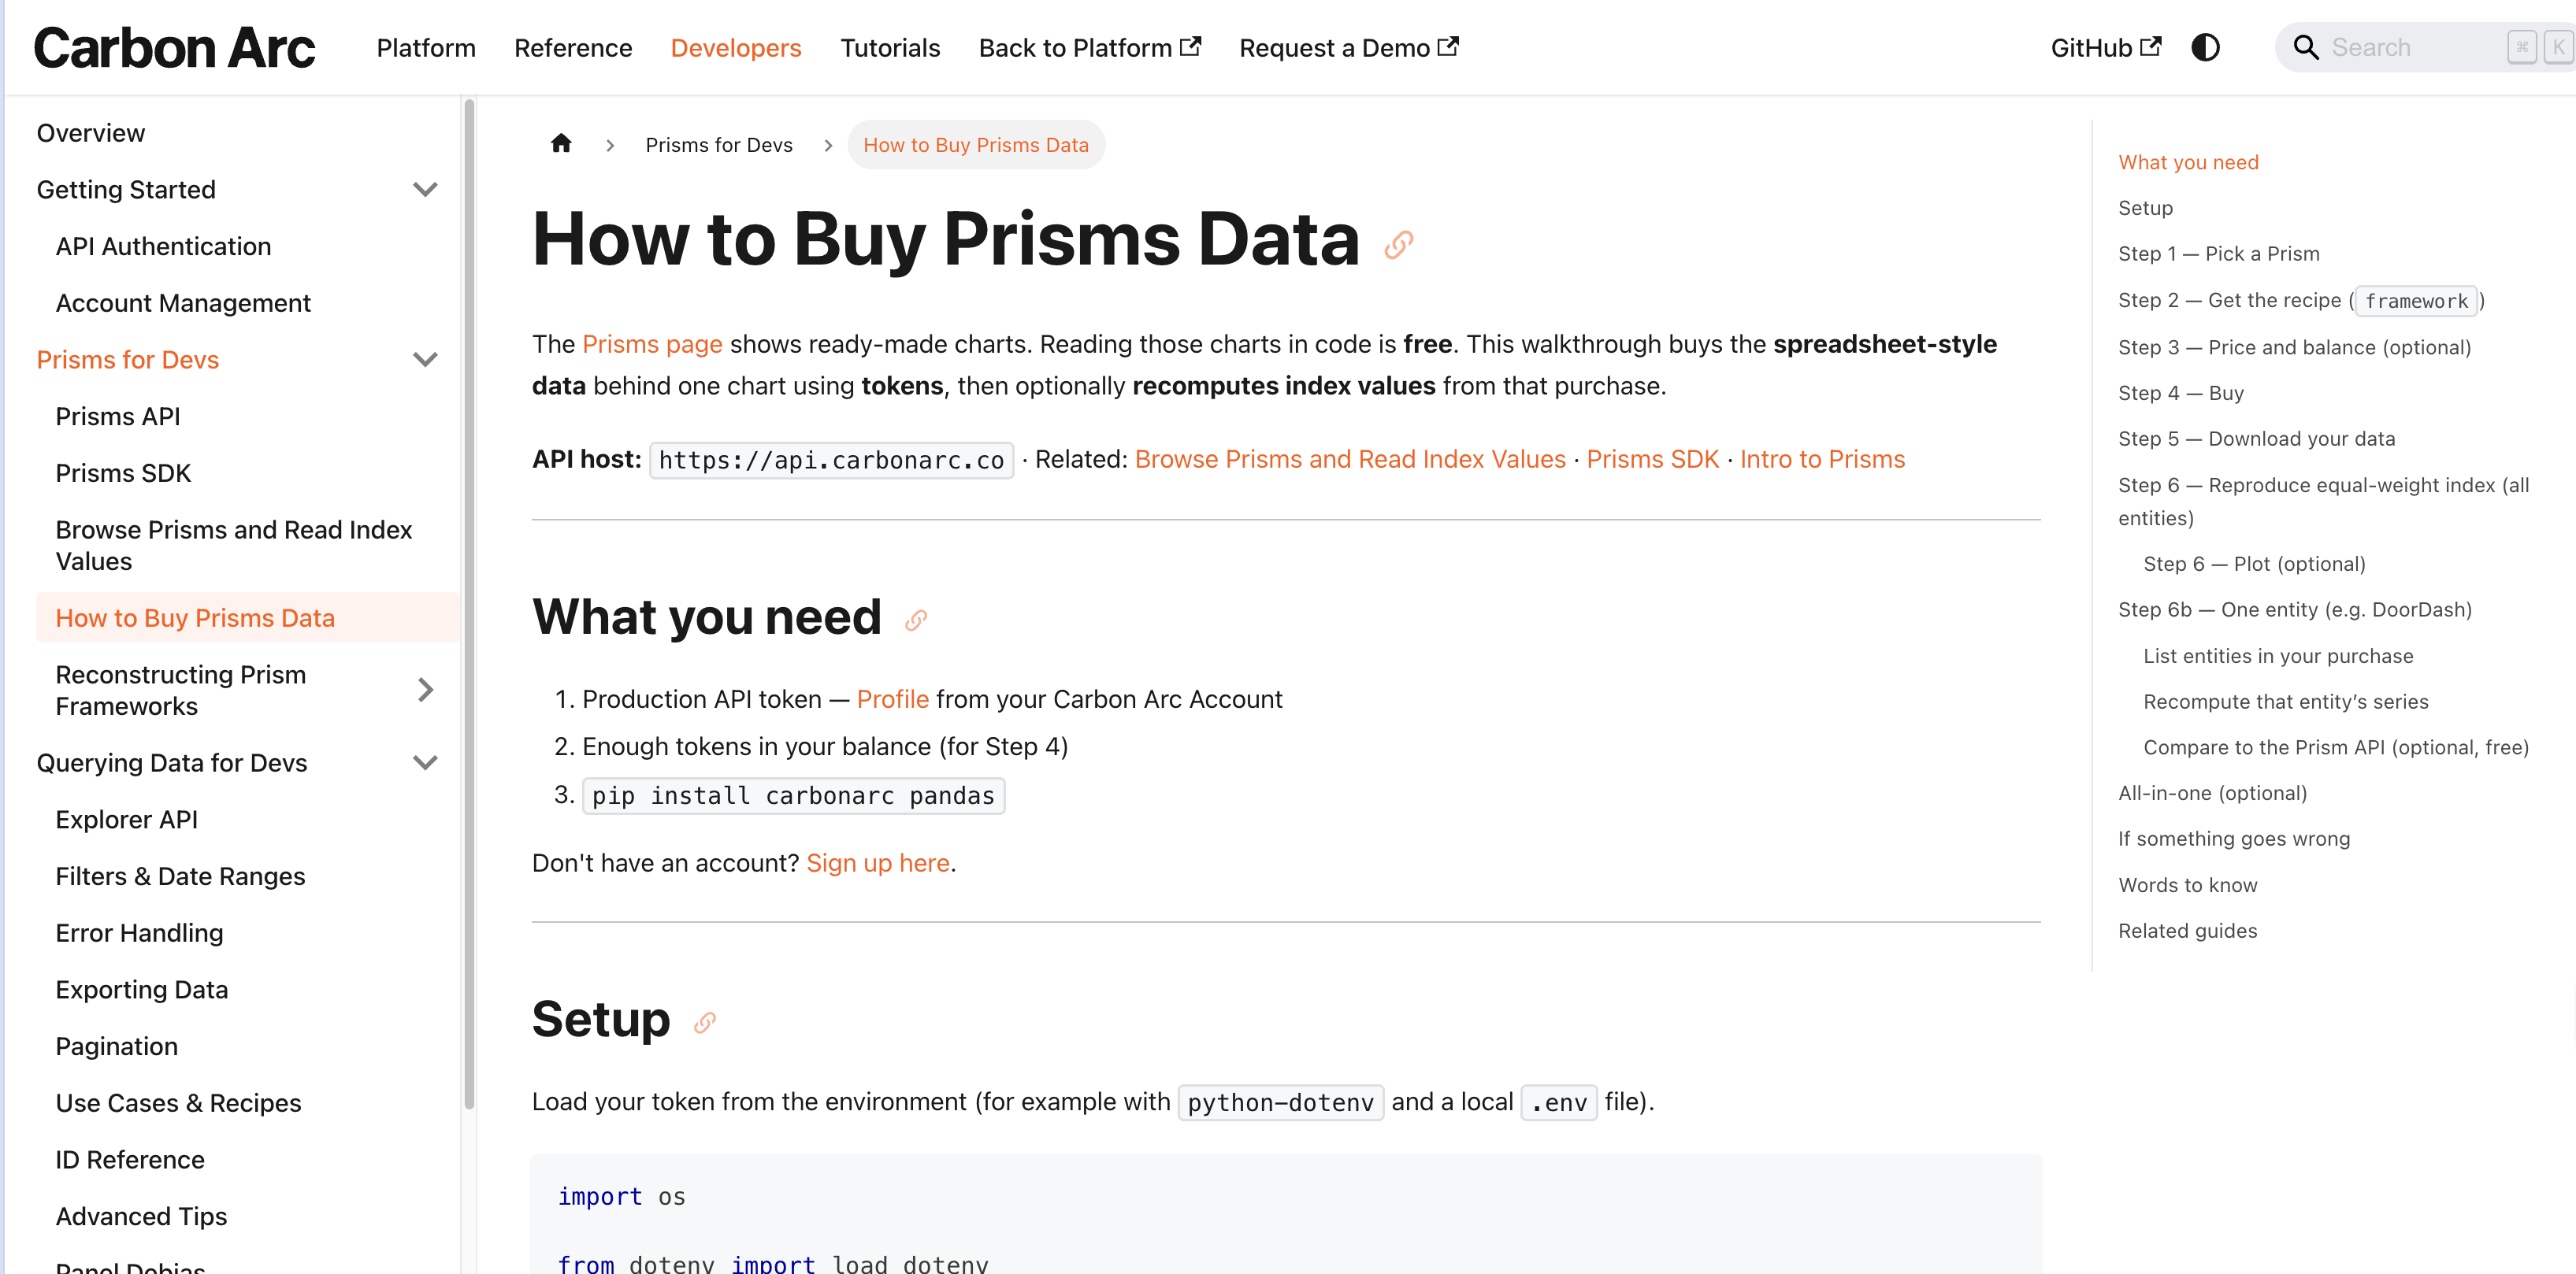Click the left sidebar scrollbar

(x=469, y=605)
